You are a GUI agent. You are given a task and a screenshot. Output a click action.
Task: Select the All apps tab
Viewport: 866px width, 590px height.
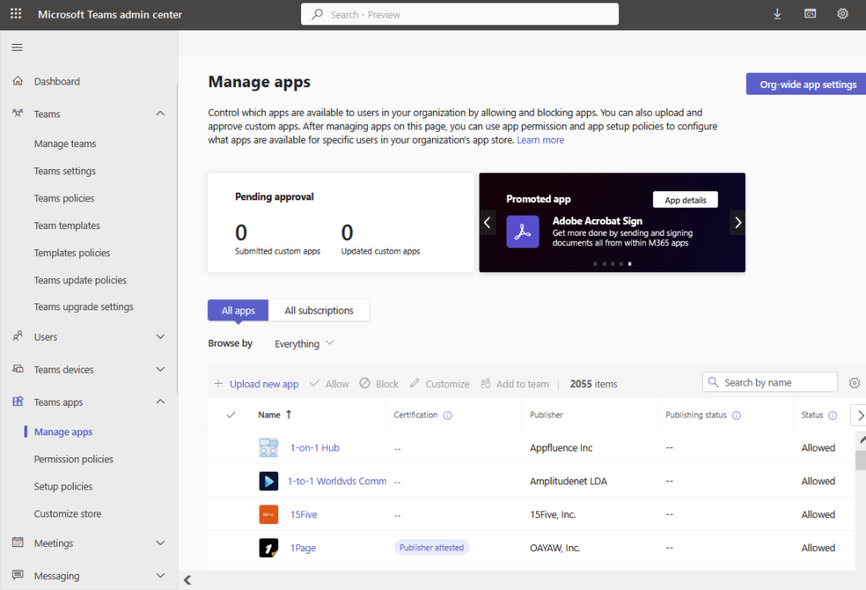point(238,310)
